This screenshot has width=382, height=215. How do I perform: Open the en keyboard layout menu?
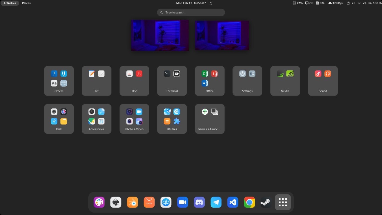[354, 3]
